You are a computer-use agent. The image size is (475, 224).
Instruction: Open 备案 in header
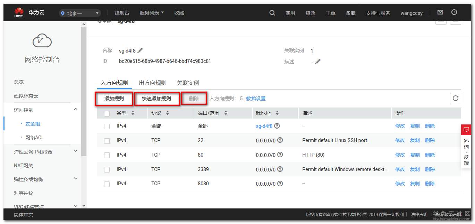(x=351, y=13)
